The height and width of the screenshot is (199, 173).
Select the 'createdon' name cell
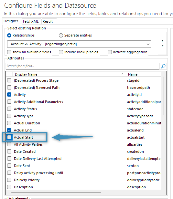(x=135, y=152)
